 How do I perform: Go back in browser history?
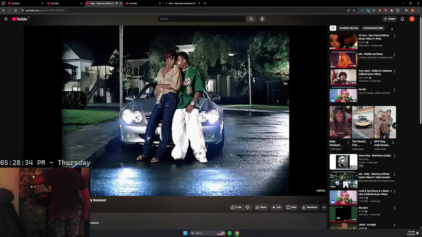[x=4, y=10]
